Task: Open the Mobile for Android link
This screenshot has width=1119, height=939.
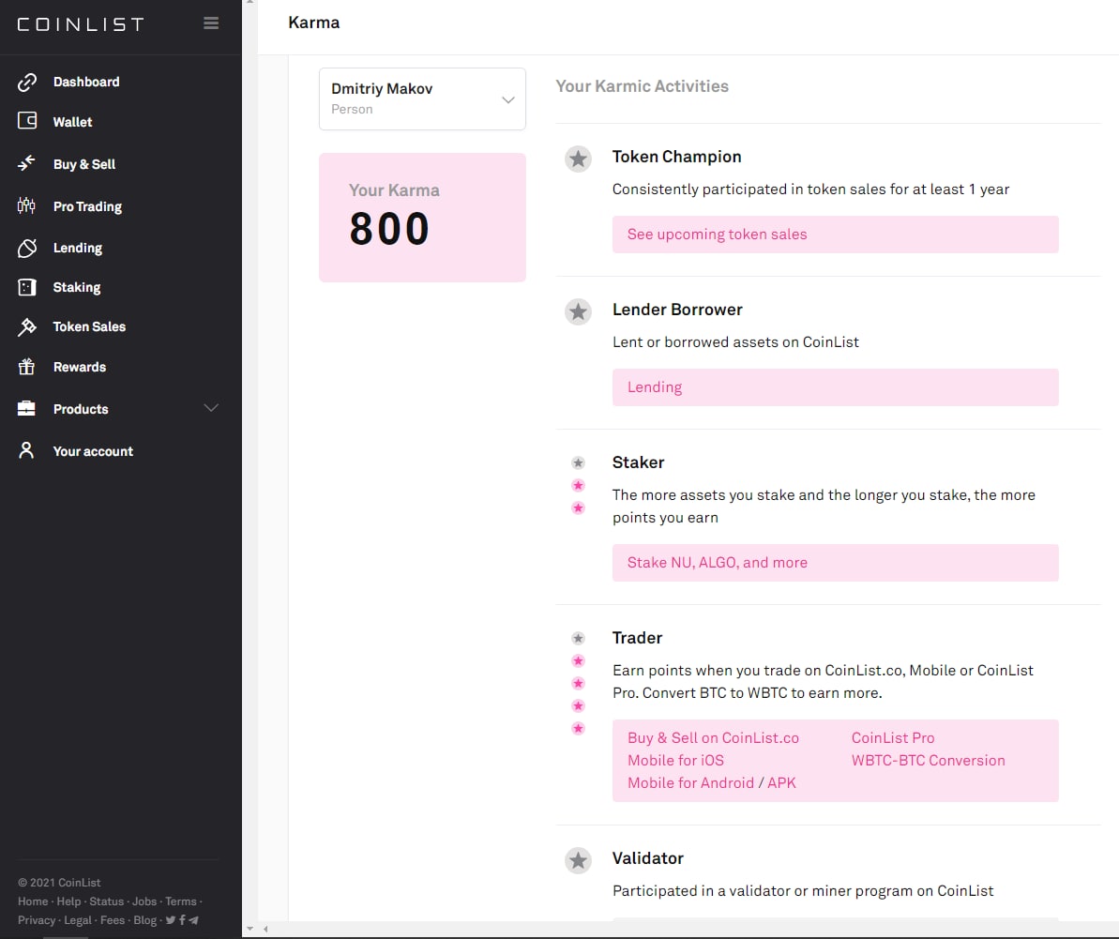Action: click(x=690, y=782)
